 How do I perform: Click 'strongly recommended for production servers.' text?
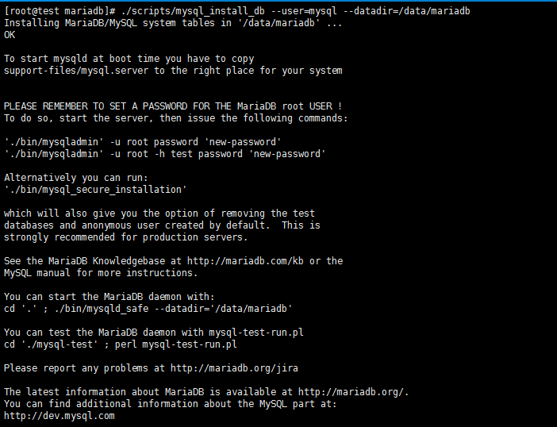tap(125, 237)
